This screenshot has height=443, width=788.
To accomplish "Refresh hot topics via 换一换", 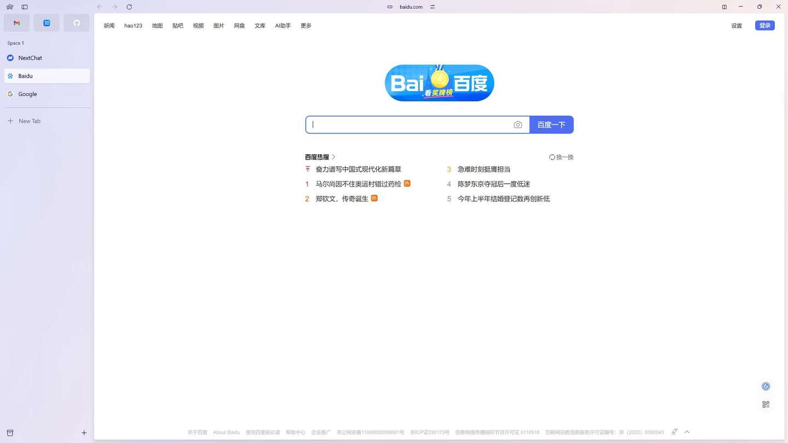I will coord(561,157).
